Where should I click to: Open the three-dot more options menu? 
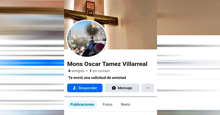(x=148, y=88)
